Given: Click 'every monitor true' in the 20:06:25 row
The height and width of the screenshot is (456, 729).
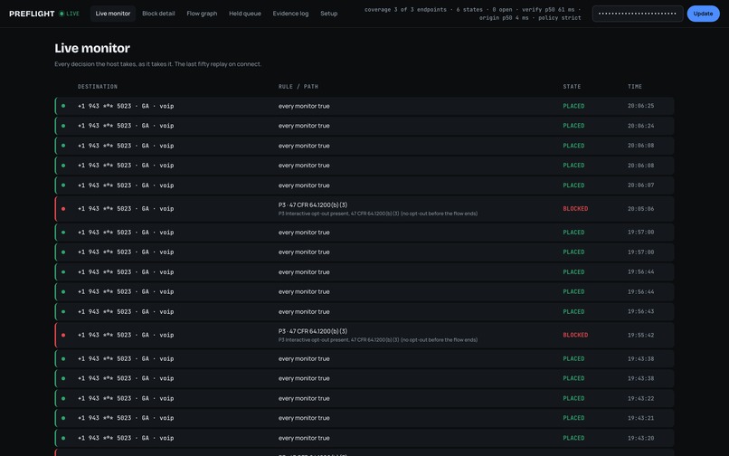Looking at the screenshot, I should (304, 106).
